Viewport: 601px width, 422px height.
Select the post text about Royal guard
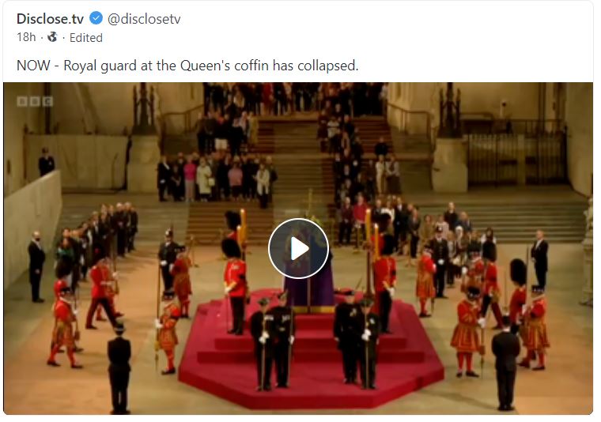(x=187, y=66)
